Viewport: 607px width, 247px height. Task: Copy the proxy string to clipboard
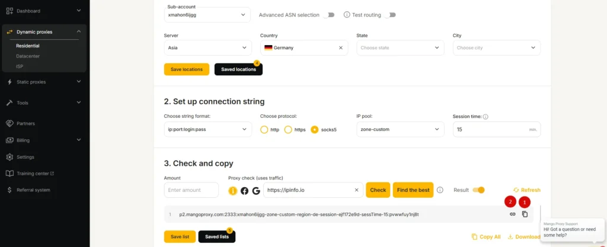[x=525, y=214]
